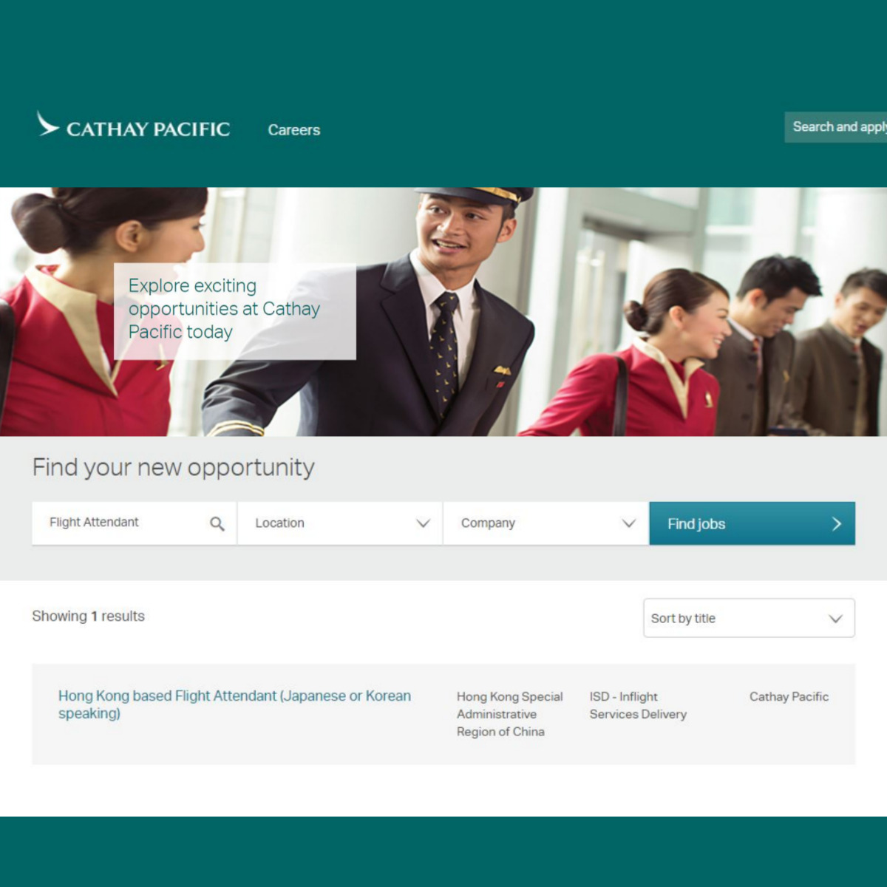Image resolution: width=887 pixels, height=887 pixels.
Task: Click the hero banner crew photo
Action: coord(443,311)
